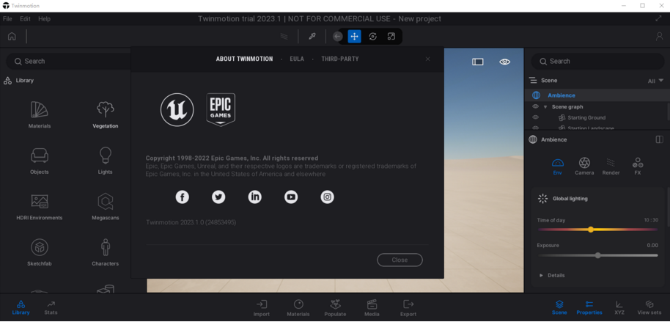Select the Env ambience tab
The height and width of the screenshot is (322, 670).
tap(558, 167)
